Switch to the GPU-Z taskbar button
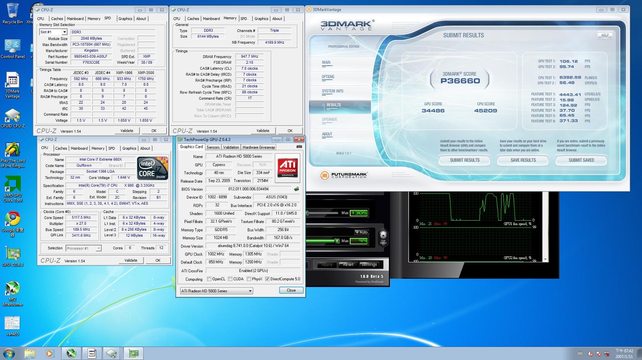Screen dimensions: 642x360 coord(134,354)
